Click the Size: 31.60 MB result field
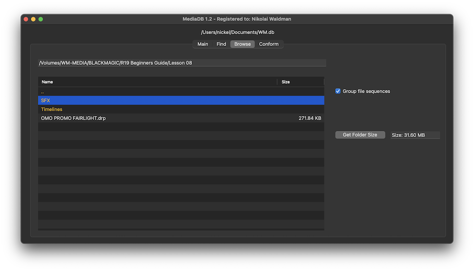Image resolution: width=474 pixels, height=271 pixels. 415,135
